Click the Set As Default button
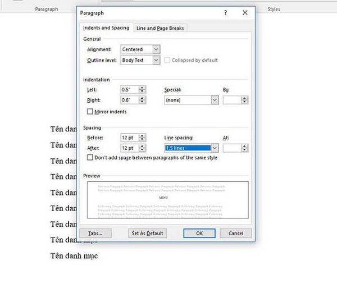 pos(147,233)
